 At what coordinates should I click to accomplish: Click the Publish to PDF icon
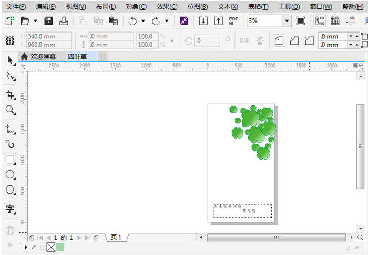[233, 21]
